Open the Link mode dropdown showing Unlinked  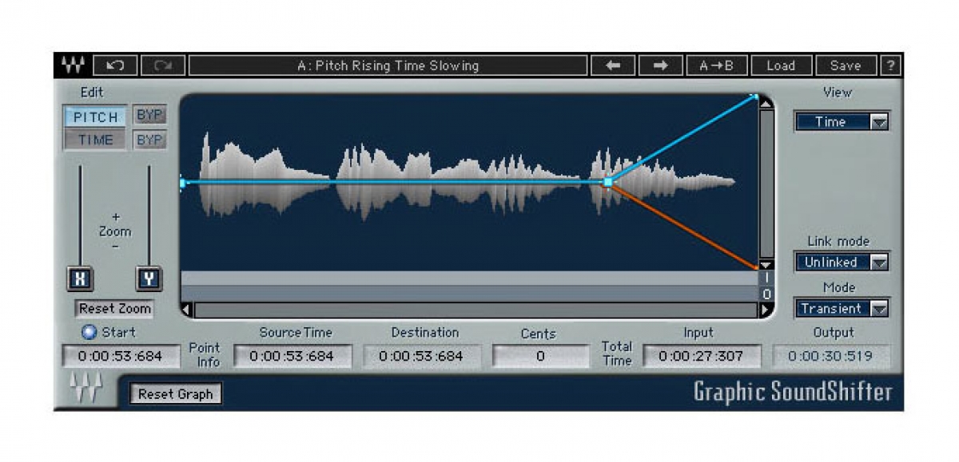pyautogui.click(x=842, y=262)
